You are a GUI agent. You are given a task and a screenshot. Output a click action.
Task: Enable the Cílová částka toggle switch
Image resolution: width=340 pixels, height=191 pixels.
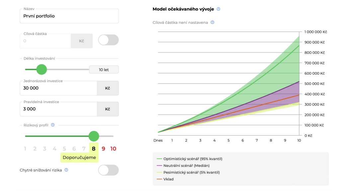coord(108,40)
